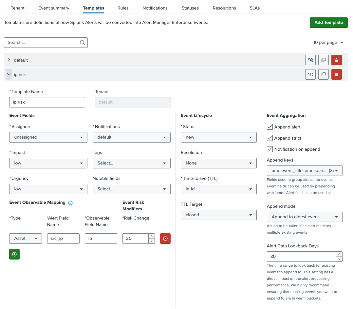Open the Assignee dropdown
Viewport: 353px width, 309px height.
point(48,137)
